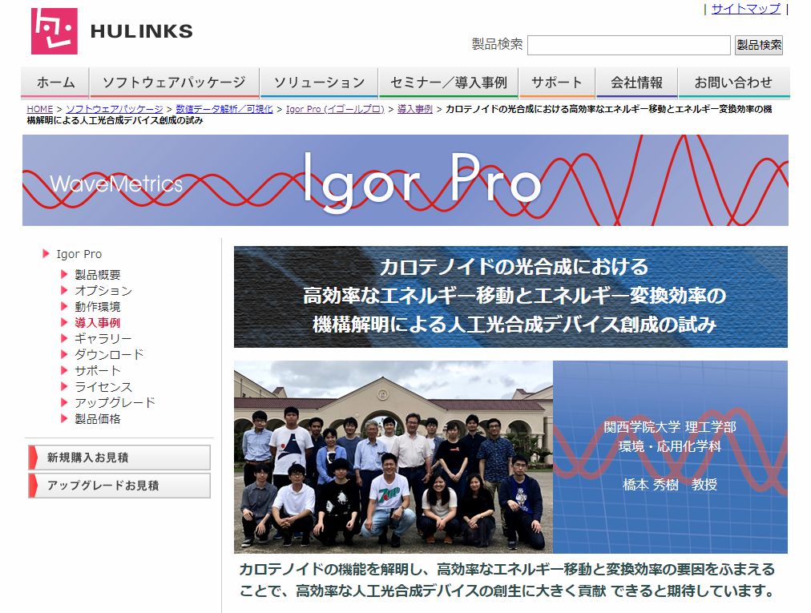
Task: Click the 新規購入お見積 button
Action: point(119,458)
